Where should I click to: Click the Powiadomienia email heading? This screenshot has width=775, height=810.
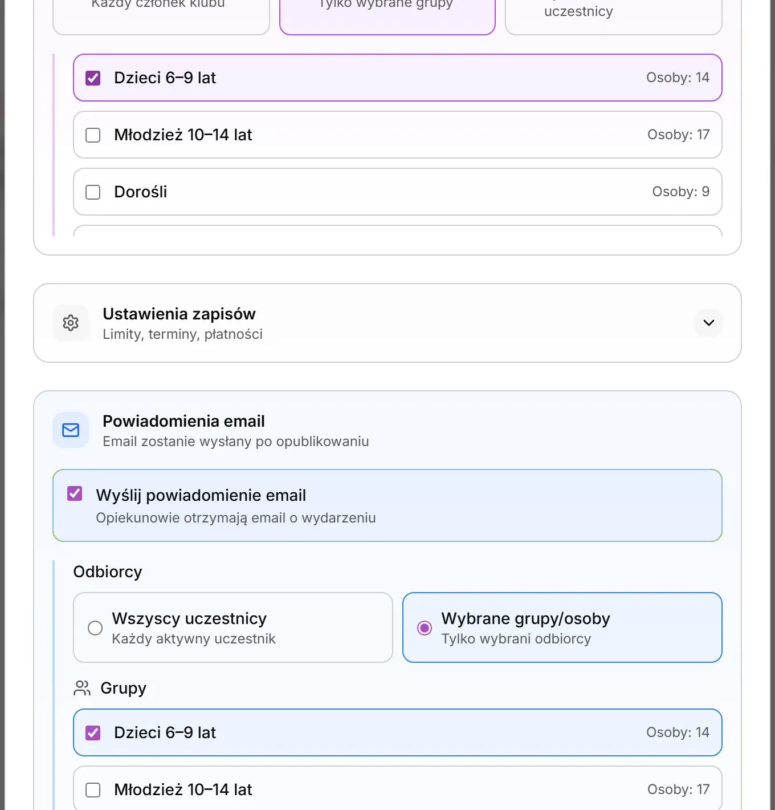(x=183, y=421)
